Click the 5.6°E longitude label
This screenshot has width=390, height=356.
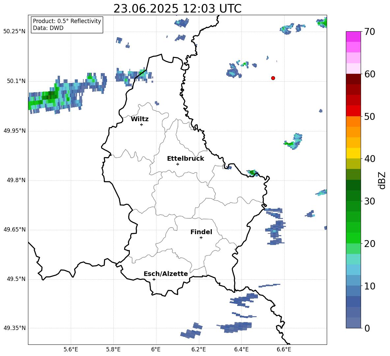tap(71, 349)
